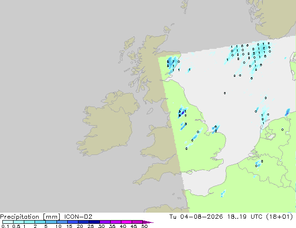296x228 pixels.
Task: Click the ICON-D2 model label
Action: 78,217
